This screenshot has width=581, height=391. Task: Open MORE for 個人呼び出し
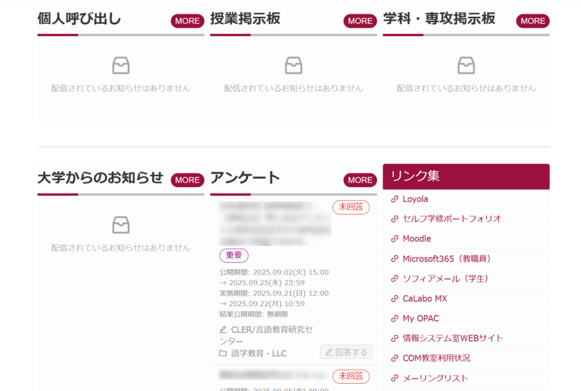tap(187, 21)
